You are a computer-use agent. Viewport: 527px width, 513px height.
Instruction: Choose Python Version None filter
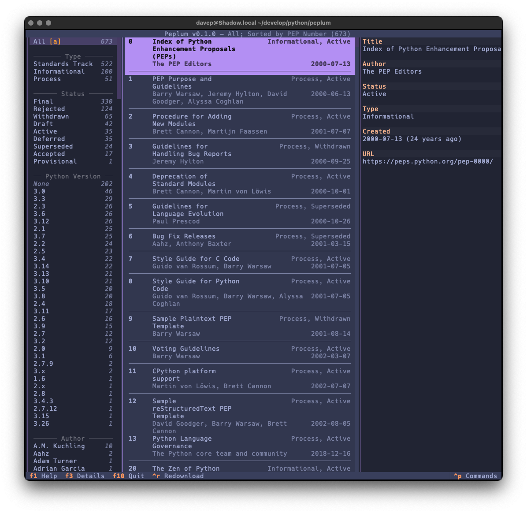pyautogui.click(x=73, y=184)
